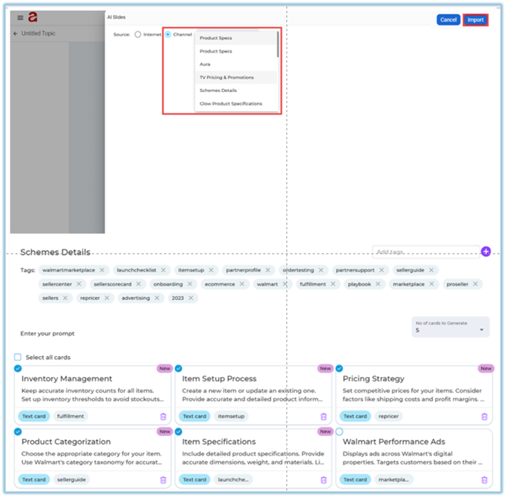Click the purple plus add tag icon
The image size is (506, 497).
click(x=486, y=251)
